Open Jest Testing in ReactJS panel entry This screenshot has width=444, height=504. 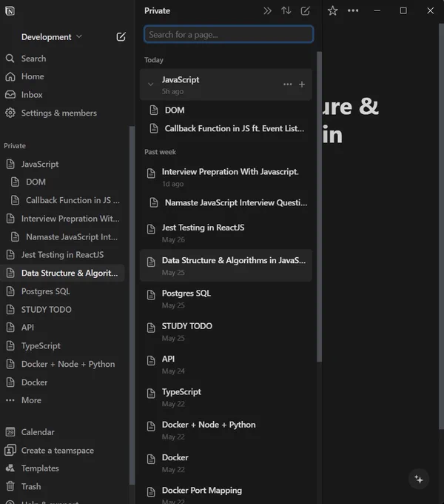tap(226, 233)
